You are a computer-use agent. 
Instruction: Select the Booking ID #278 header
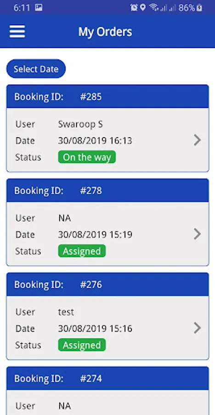click(x=107, y=190)
